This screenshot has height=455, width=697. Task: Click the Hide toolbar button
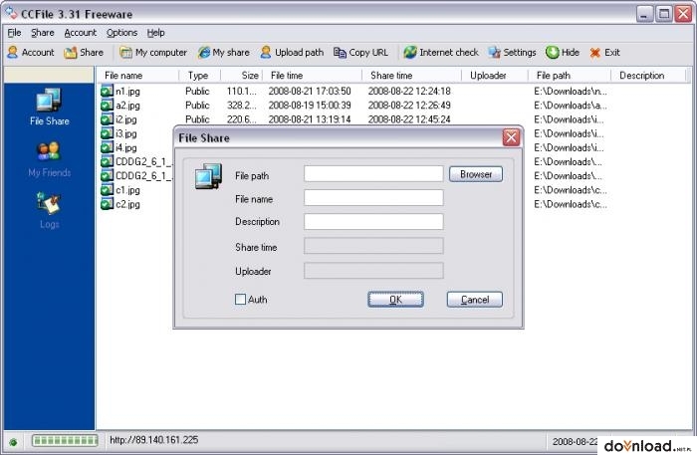pos(563,53)
